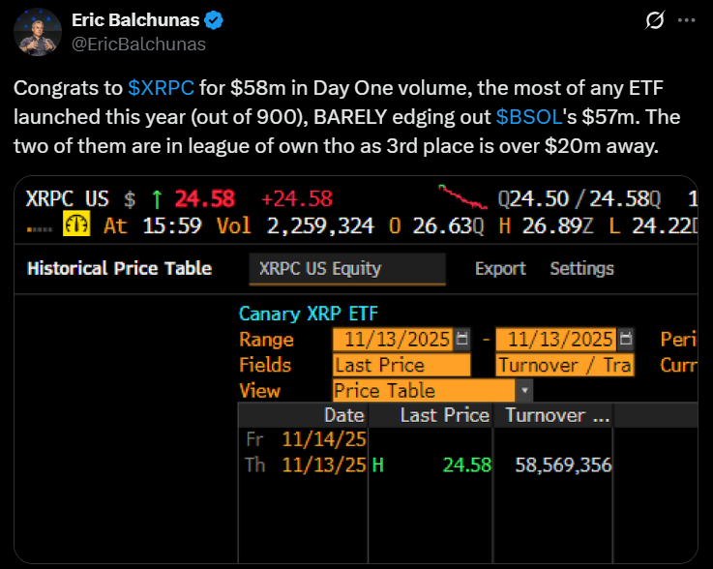Open the Last Price field selector
This screenshot has height=569, width=713.
[401, 365]
